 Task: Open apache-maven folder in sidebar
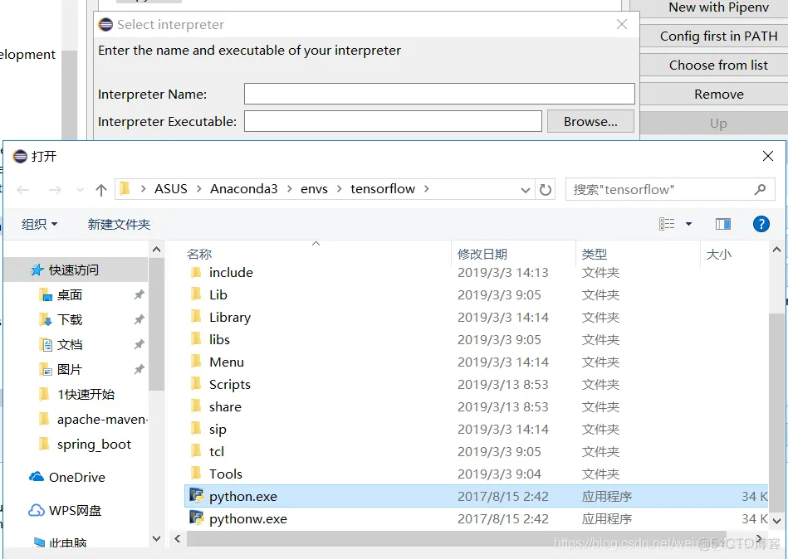coord(102,420)
